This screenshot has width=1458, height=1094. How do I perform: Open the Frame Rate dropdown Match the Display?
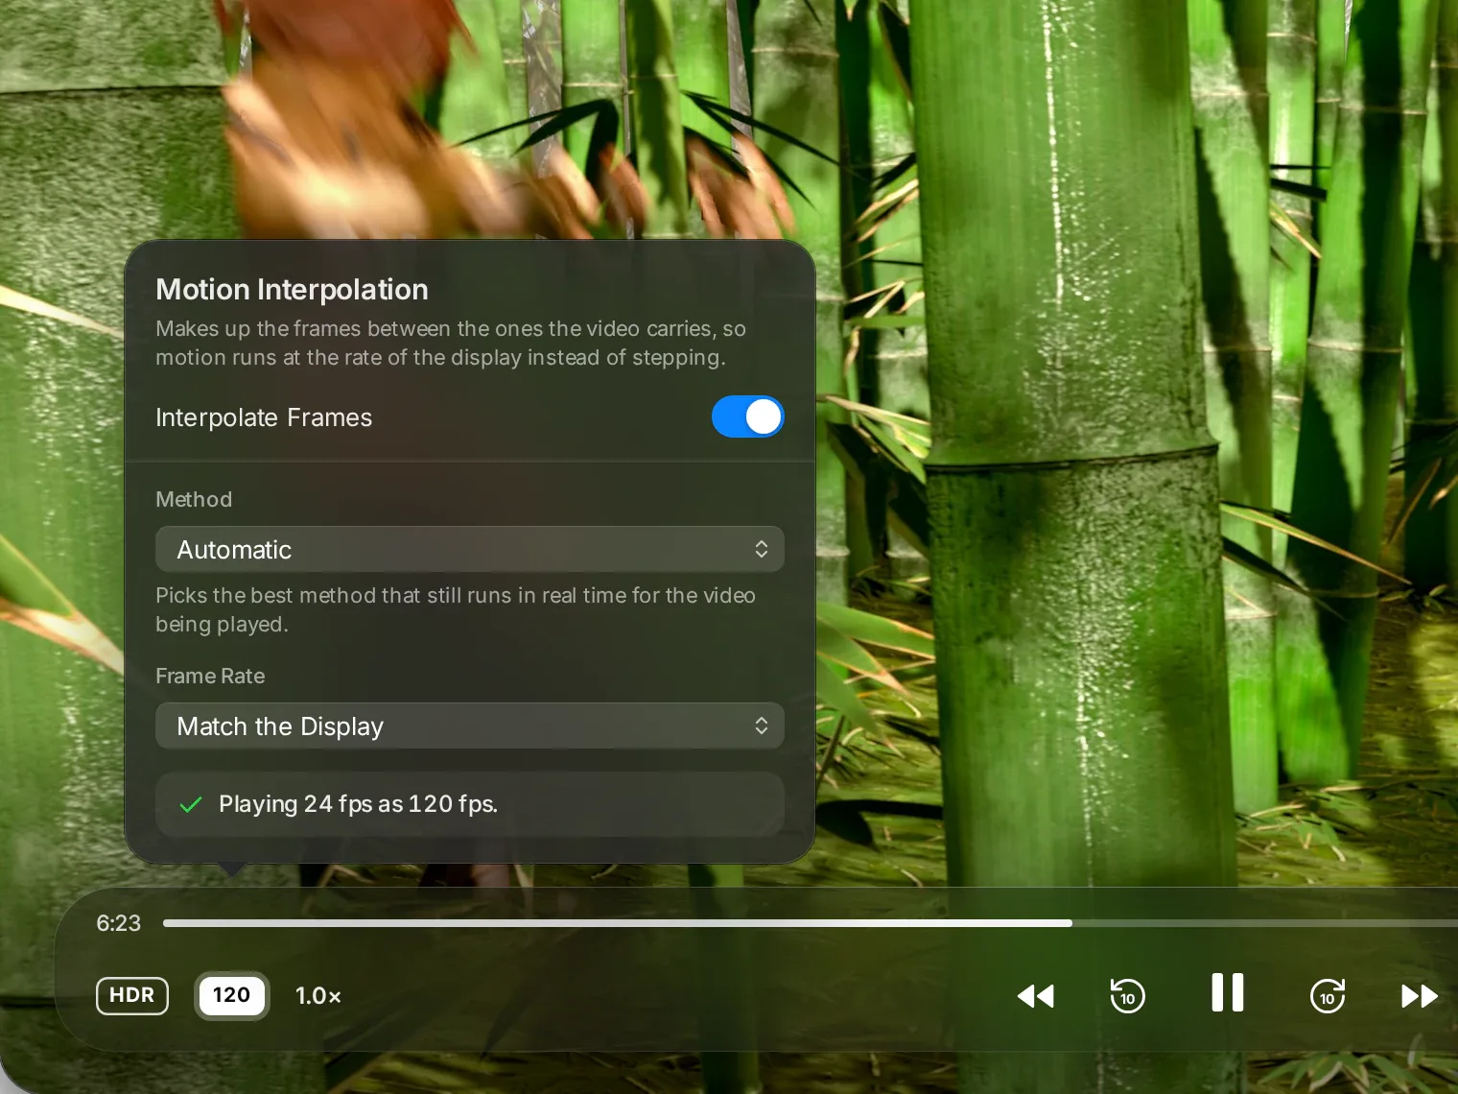click(x=470, y=725)
